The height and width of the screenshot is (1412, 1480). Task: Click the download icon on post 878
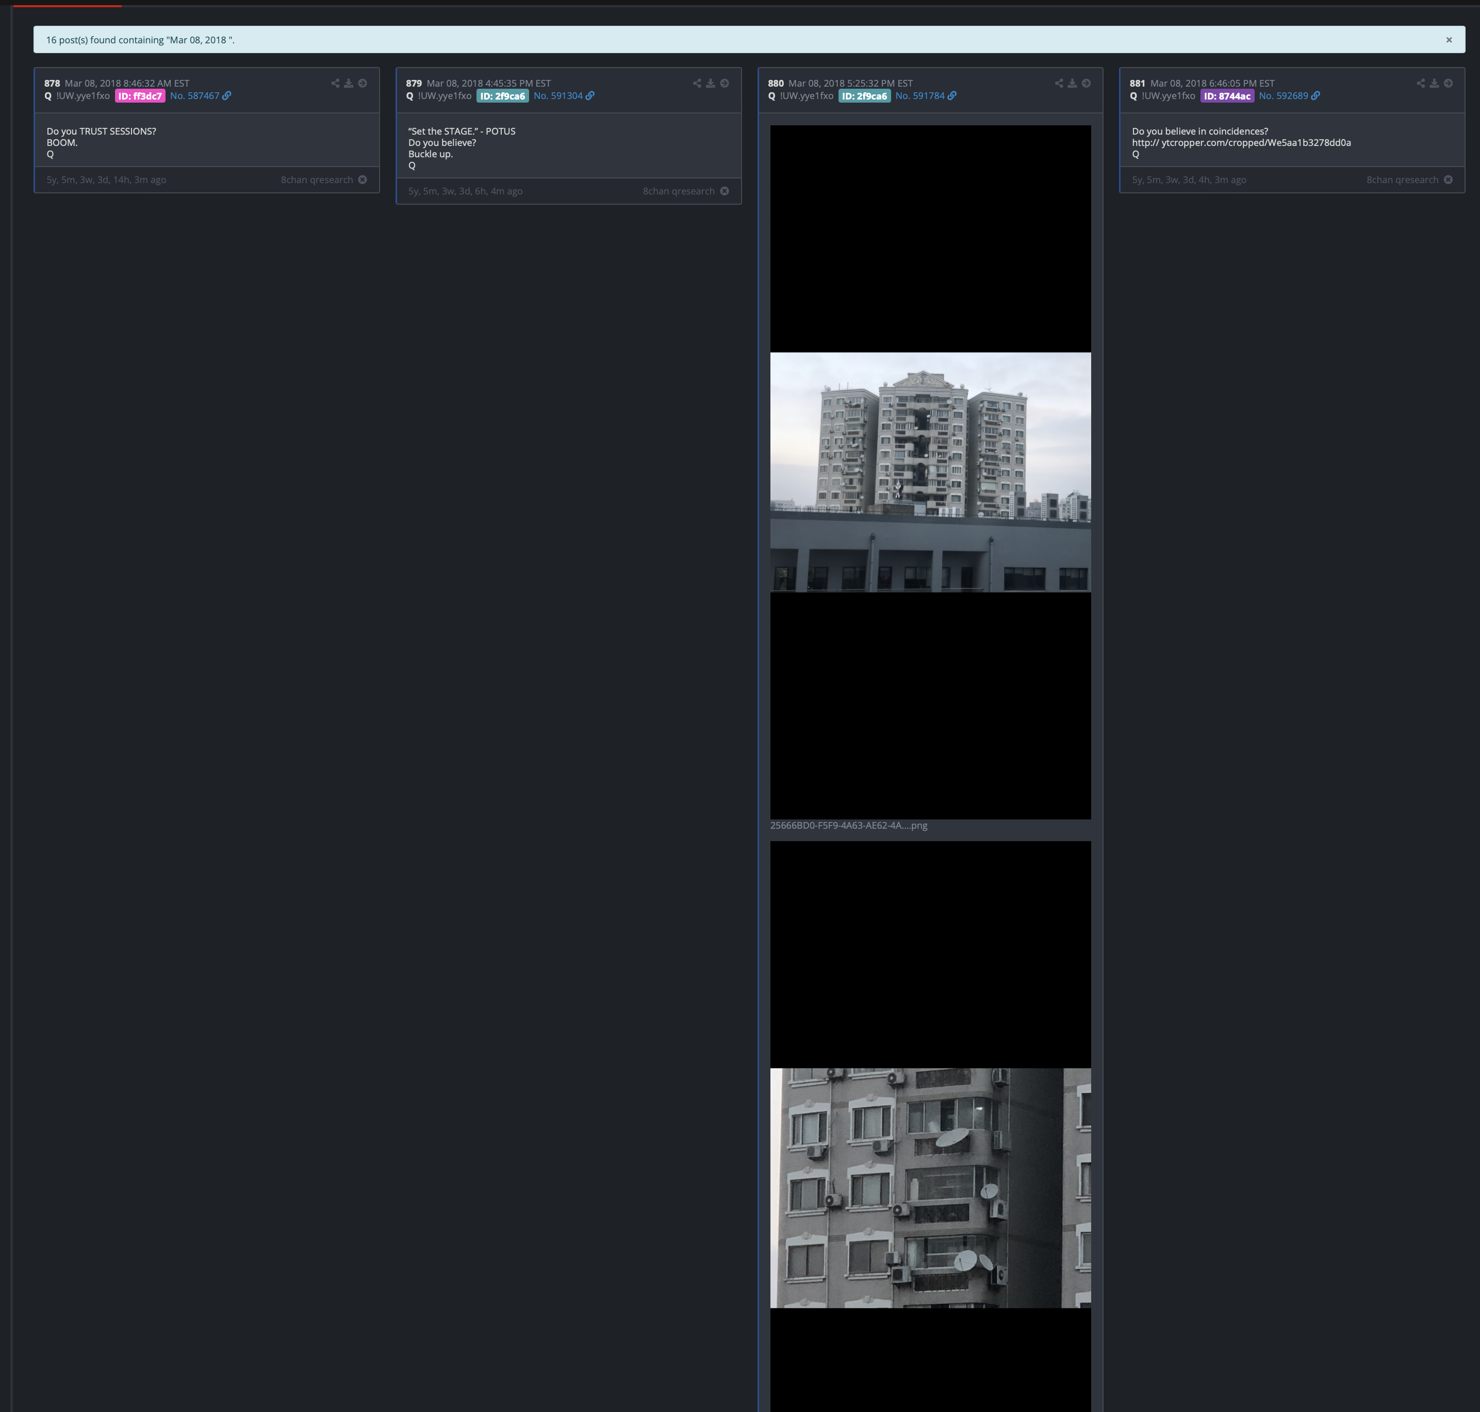click(x=349, y=84)
